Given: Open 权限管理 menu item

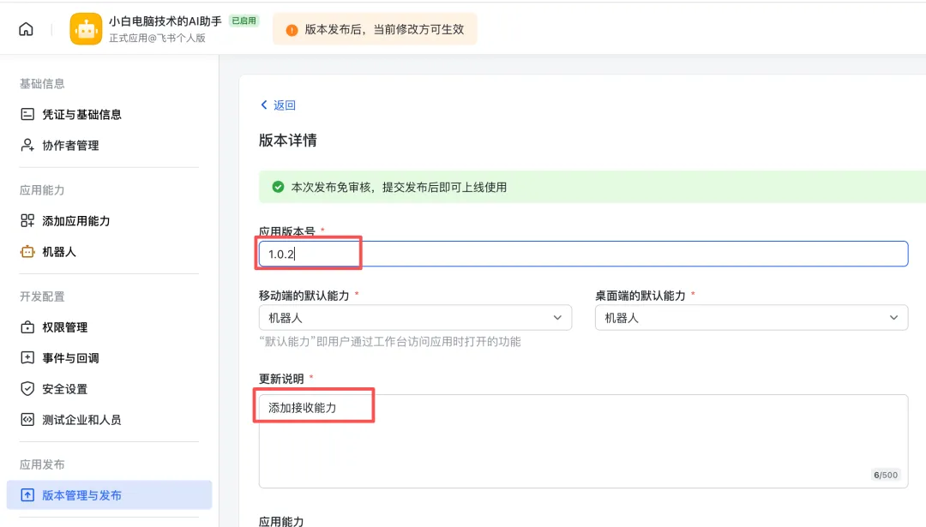Looking at the screenshot, I should coord(65,327).
